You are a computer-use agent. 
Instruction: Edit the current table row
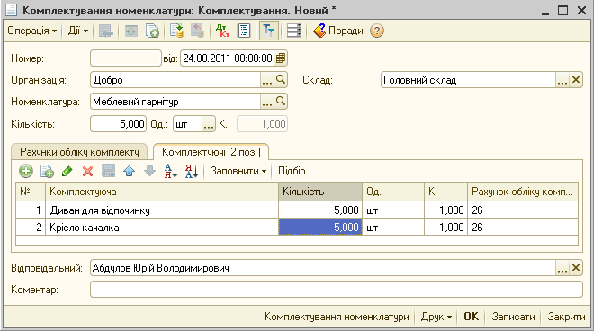tap(67, 171)
